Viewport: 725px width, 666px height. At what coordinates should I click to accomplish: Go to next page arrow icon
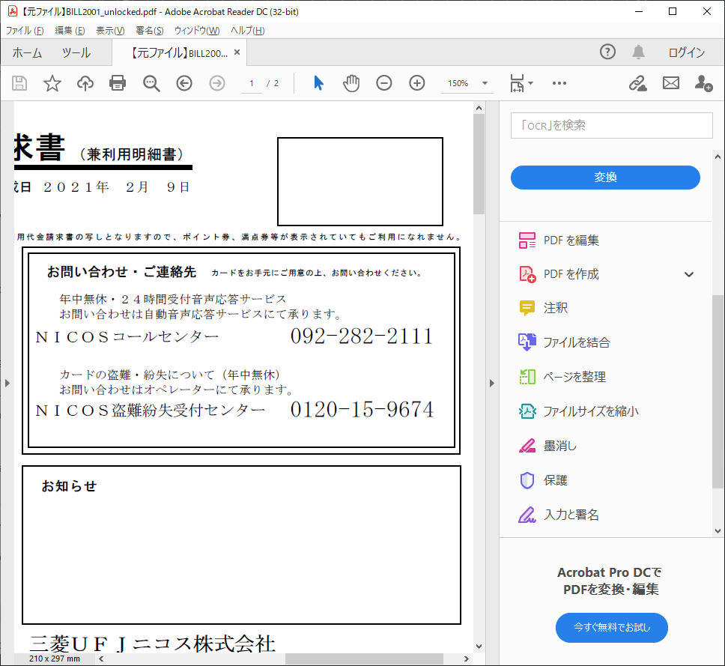point(217,83)
